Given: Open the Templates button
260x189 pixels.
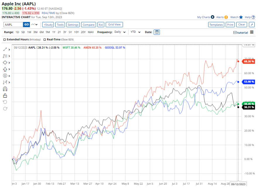Looking at the screenshot, I should coord(216,25).
